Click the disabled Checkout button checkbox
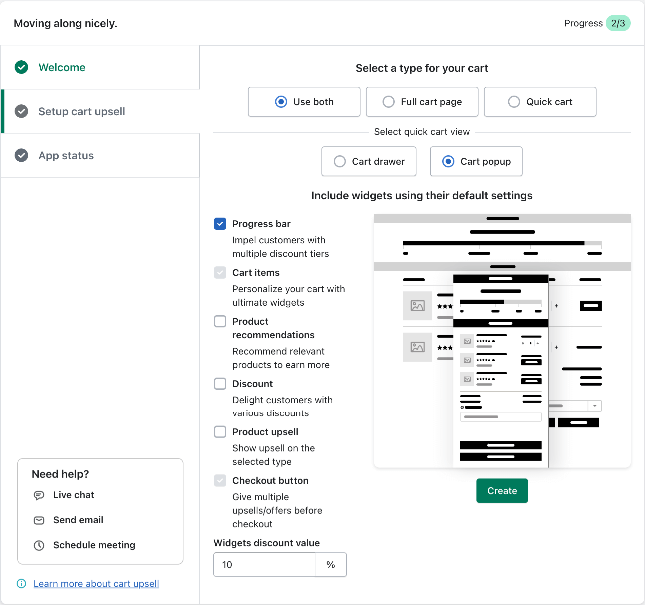This screenshot has width=645, height=605. (x=220, y=481)
